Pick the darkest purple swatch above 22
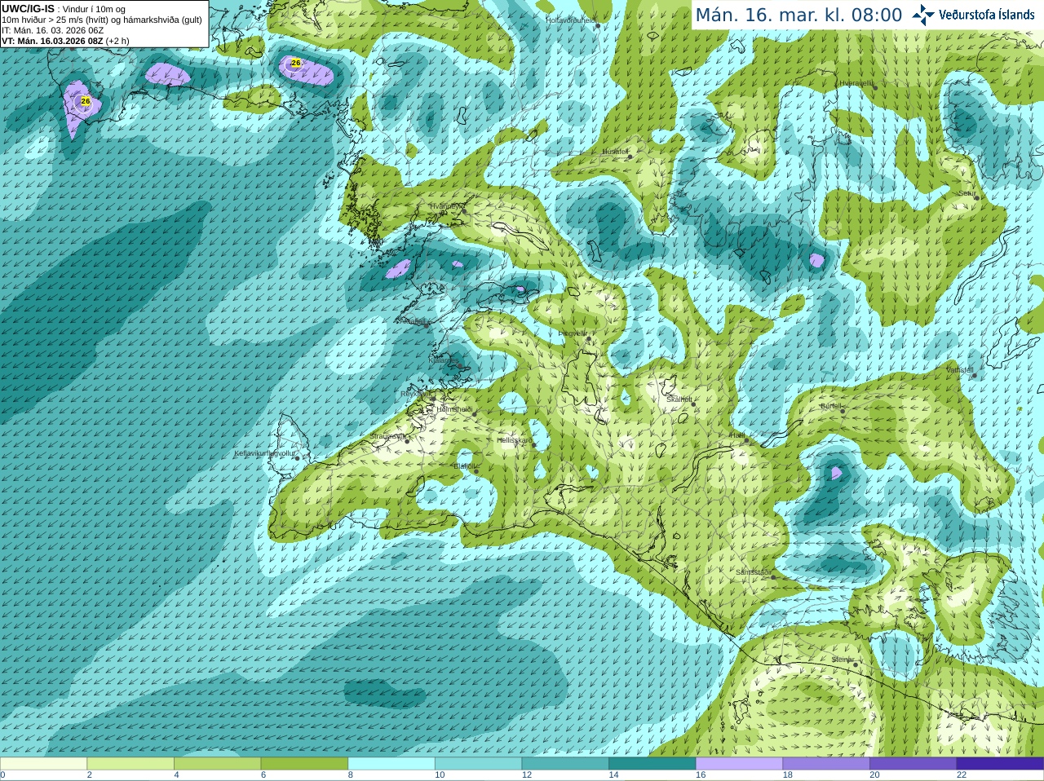The height and width of the screenshot is (781, 1044). click(1000, 763)
